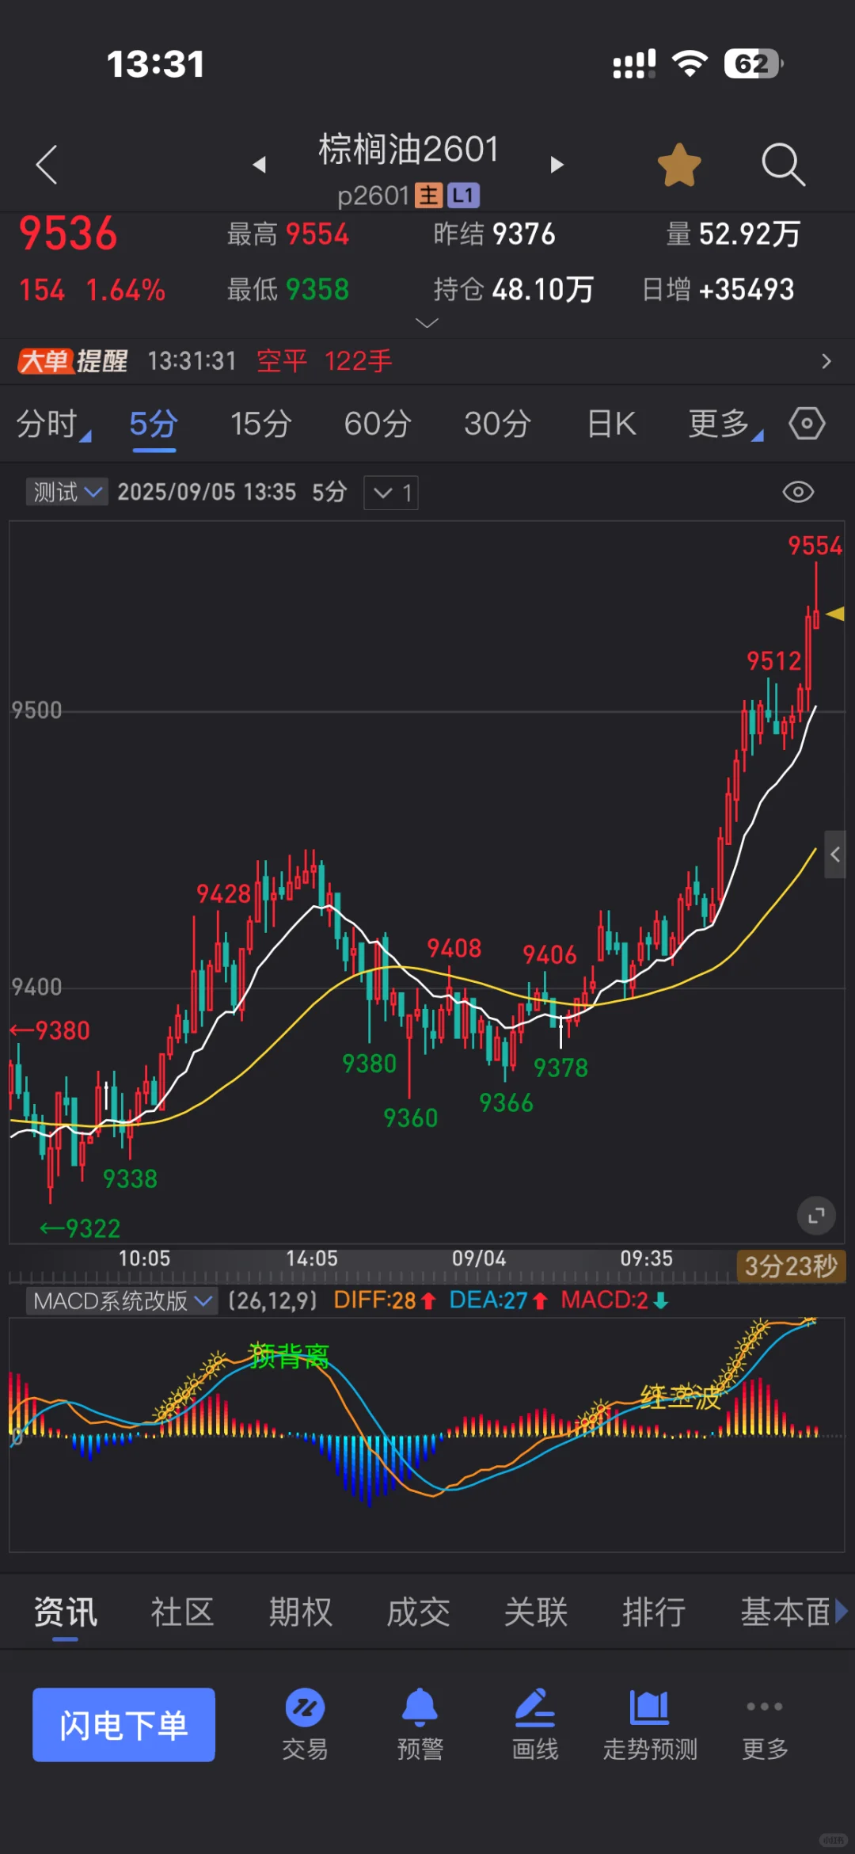Open the 排行 tab
Screen dimensions: 855x1854
[x=654, y=1612]
